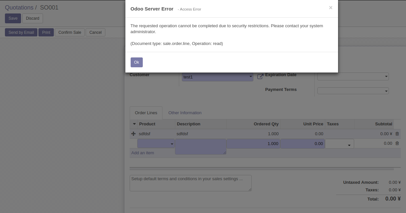Open the taxes dropdown of the new line

pyautogui.click(x=339, y=144)
